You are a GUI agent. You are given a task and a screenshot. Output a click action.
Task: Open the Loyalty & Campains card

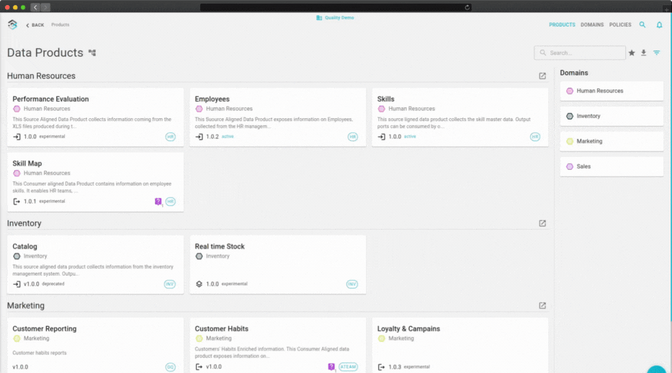[x=460, y=345]
